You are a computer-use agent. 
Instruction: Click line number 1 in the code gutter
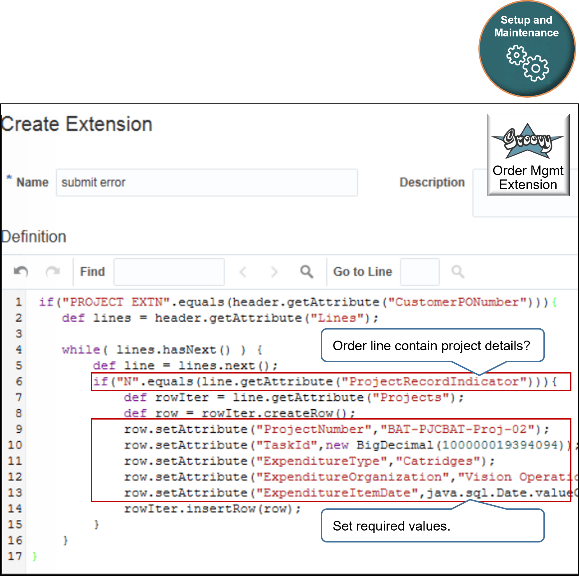(18, 302)
